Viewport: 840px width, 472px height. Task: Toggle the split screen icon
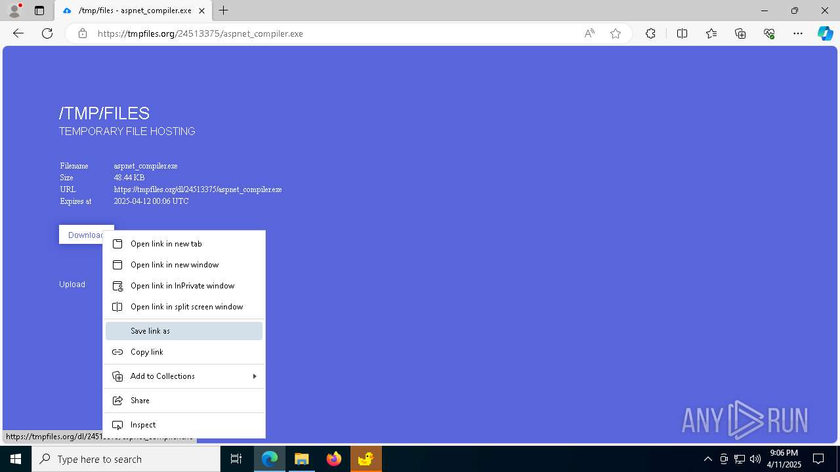pyautogui.click(x=682, y=33)
